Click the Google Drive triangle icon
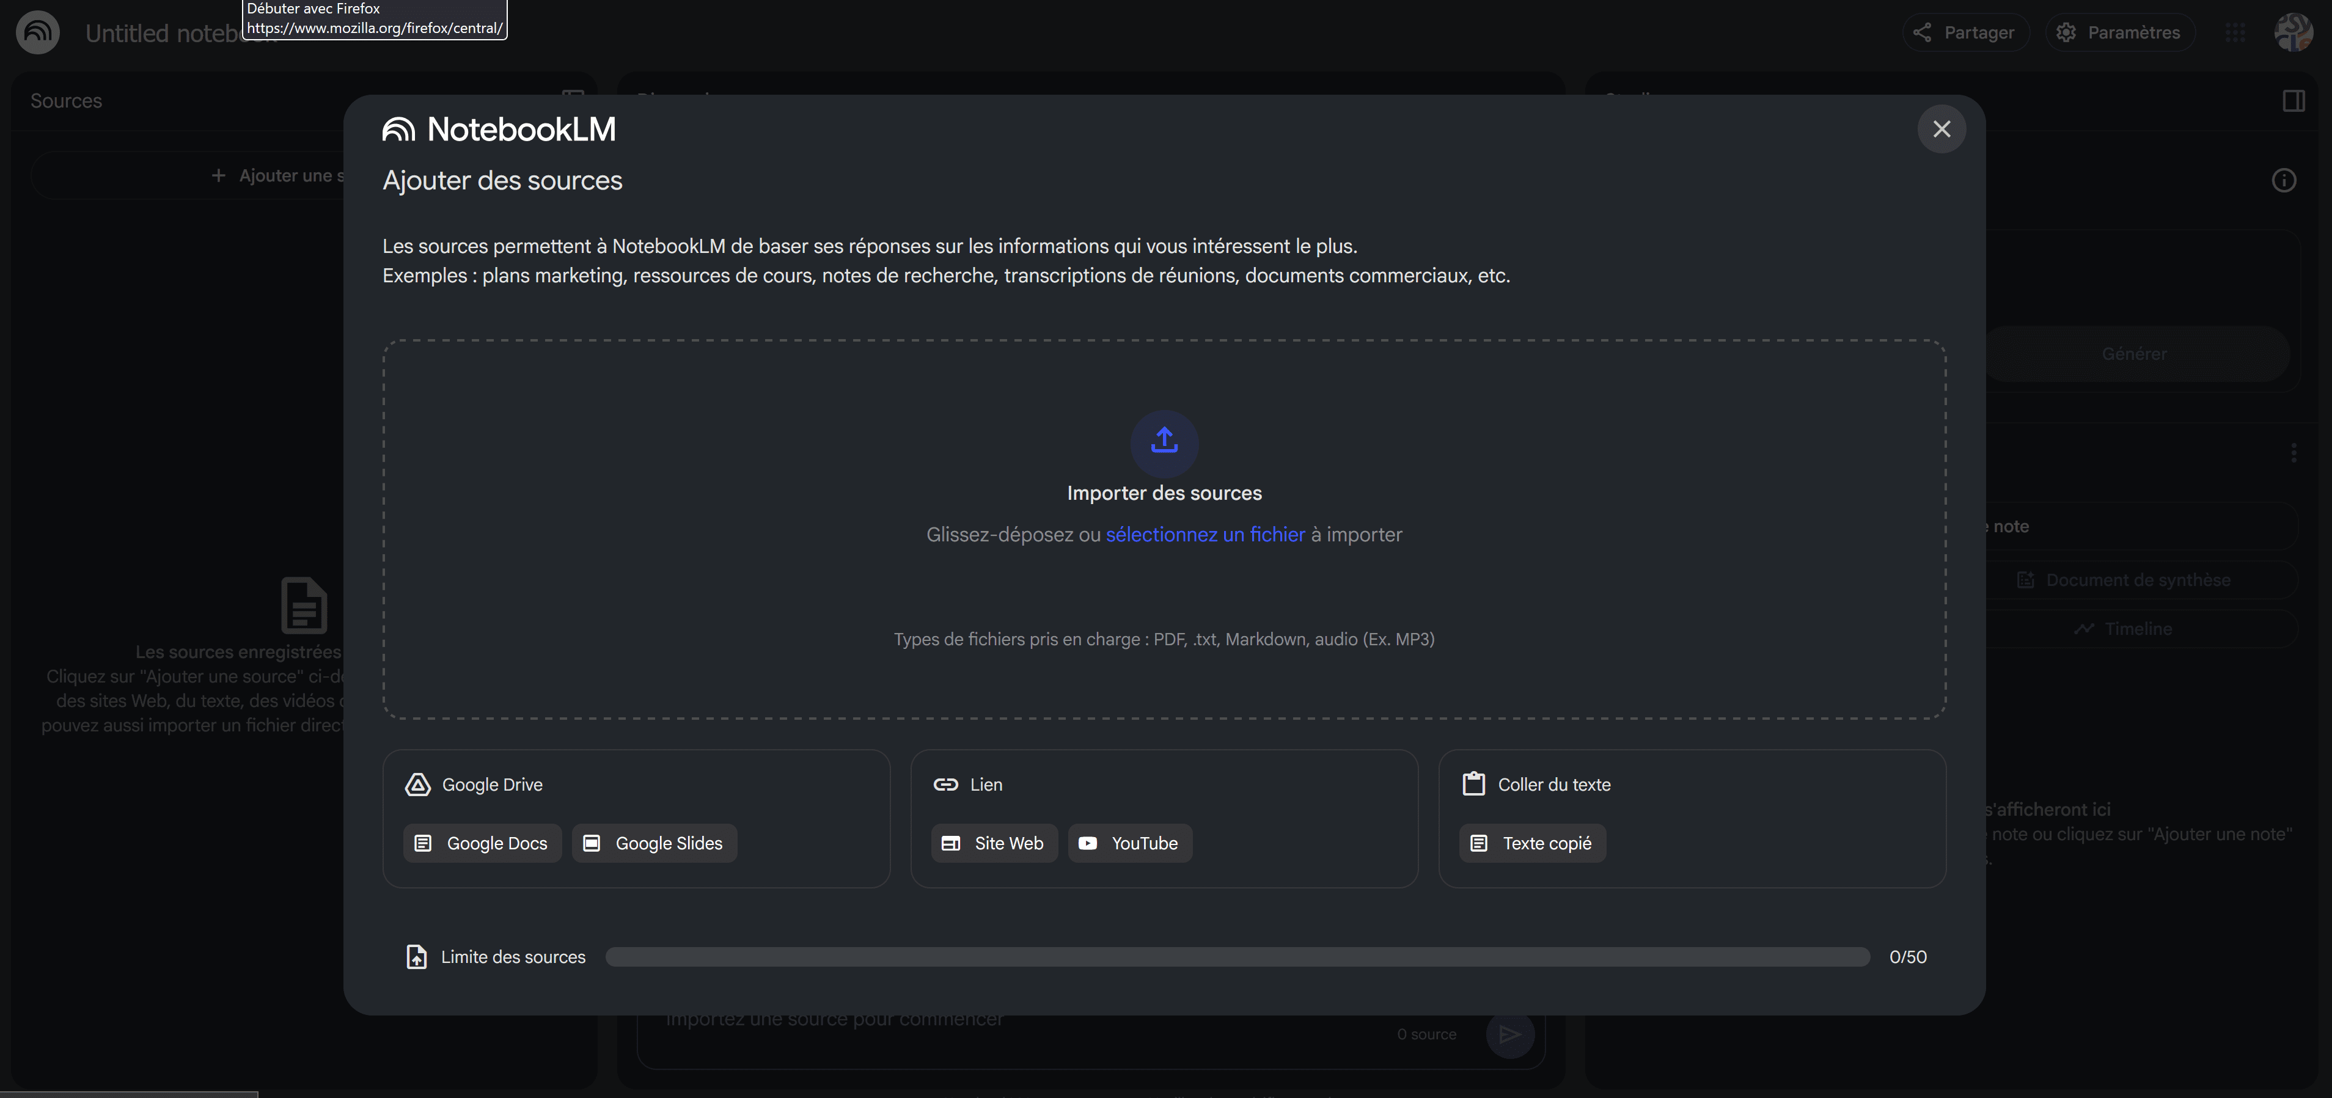 [417, 785]
